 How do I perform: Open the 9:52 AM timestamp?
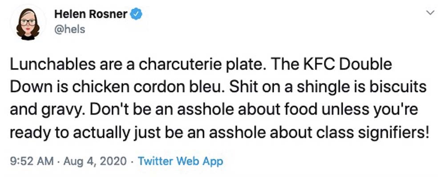click(x=32, y=161)
